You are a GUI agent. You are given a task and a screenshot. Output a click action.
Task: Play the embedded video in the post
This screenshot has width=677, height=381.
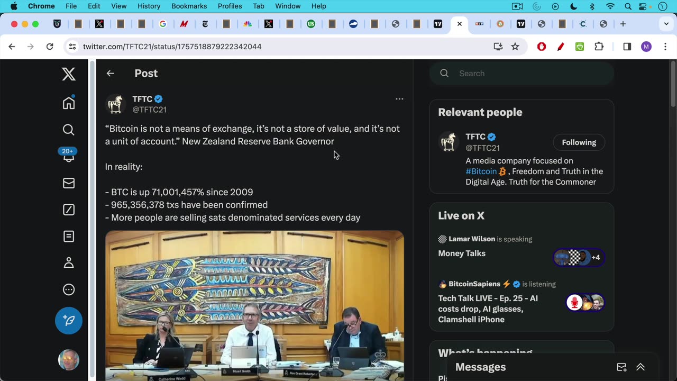tap(254, 305)
